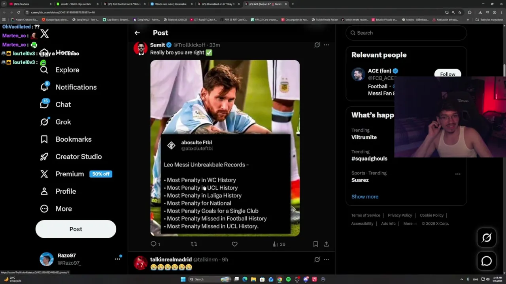Open Creator Studio in sidebar
Viewport: 506px width, 284px height.
point(71,157)
